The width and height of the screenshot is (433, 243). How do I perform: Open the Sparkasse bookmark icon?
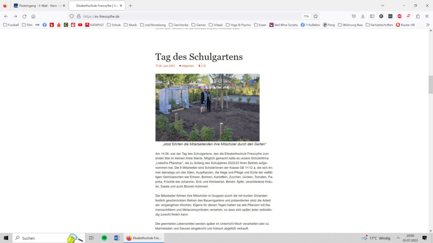pos(59,25)
